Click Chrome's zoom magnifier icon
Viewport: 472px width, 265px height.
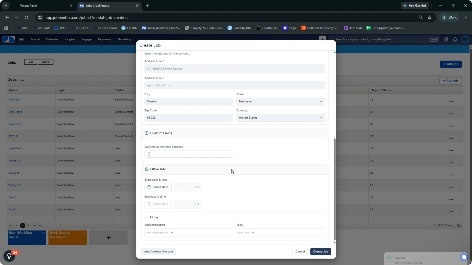420,18
